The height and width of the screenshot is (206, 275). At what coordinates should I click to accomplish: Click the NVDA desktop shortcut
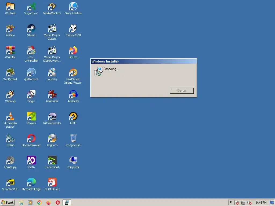click(x=31, y=162)
